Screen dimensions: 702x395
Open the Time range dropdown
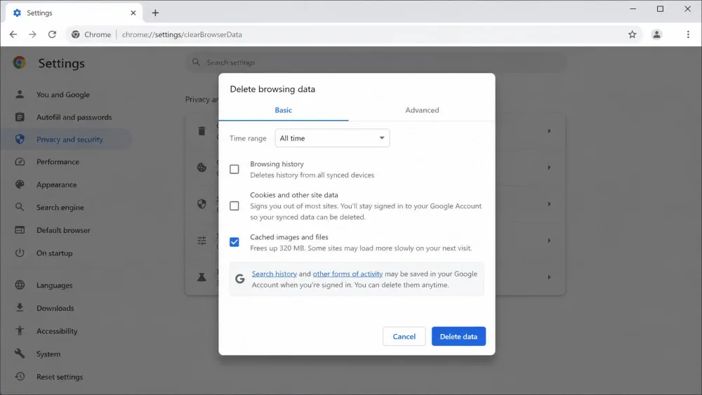point(332,138)
